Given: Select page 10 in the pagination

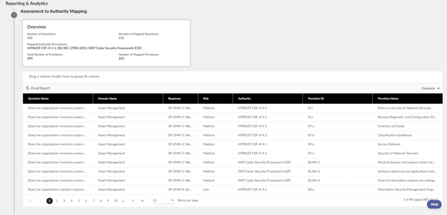Looking at the screenshot, I should [x=115, y=201].
